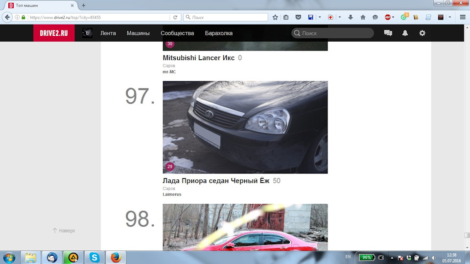Open the black Lada Priora photo
The height and width of the screenshot is (264, 470).
pyautogui.click(x=245, y=127)
